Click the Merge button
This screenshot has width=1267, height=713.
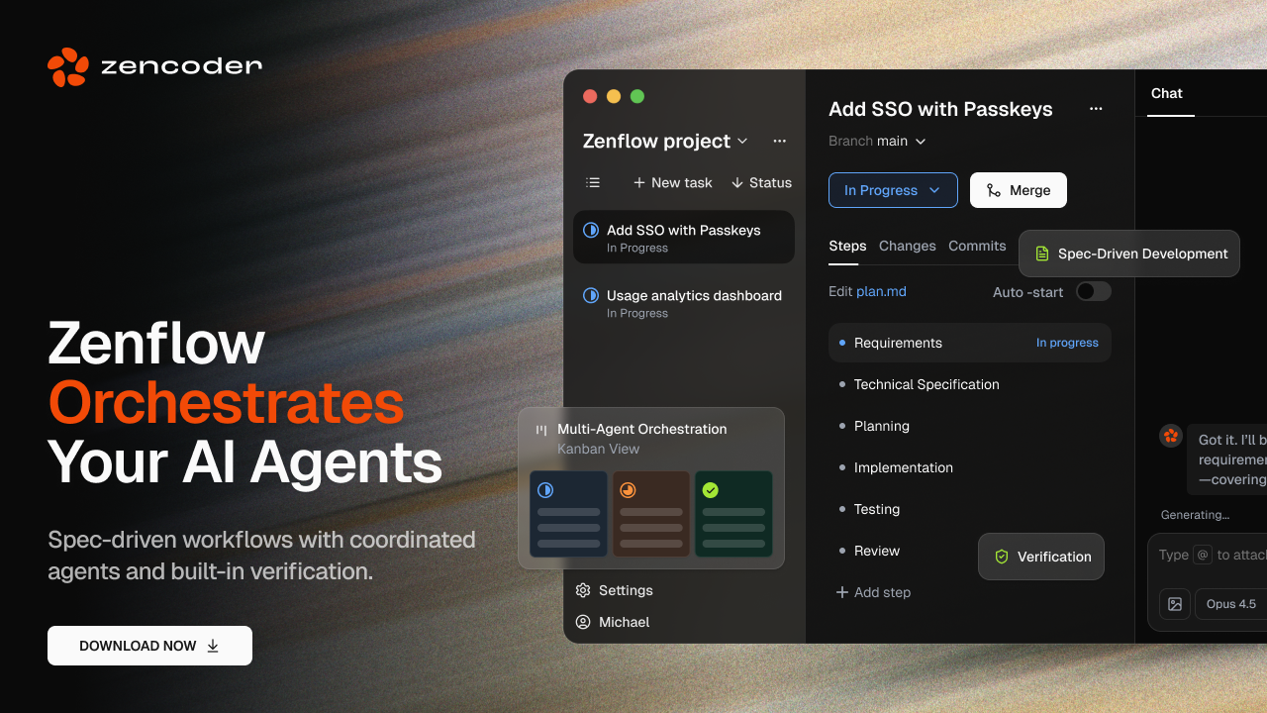(x=1019, y=190)
